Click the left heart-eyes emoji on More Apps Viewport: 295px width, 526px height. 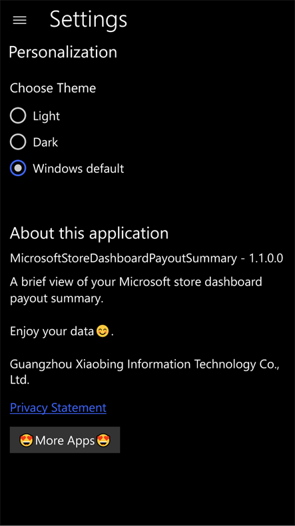pyautogui.click(x=26, y=440)
